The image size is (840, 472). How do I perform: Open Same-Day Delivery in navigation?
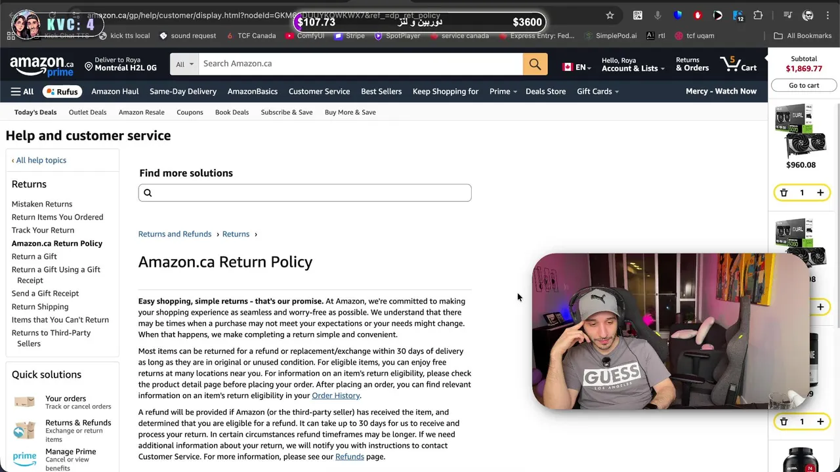point(183,91)
